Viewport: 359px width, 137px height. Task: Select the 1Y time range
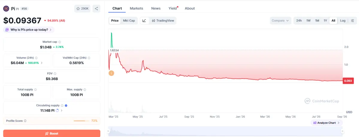pos(325,21)
